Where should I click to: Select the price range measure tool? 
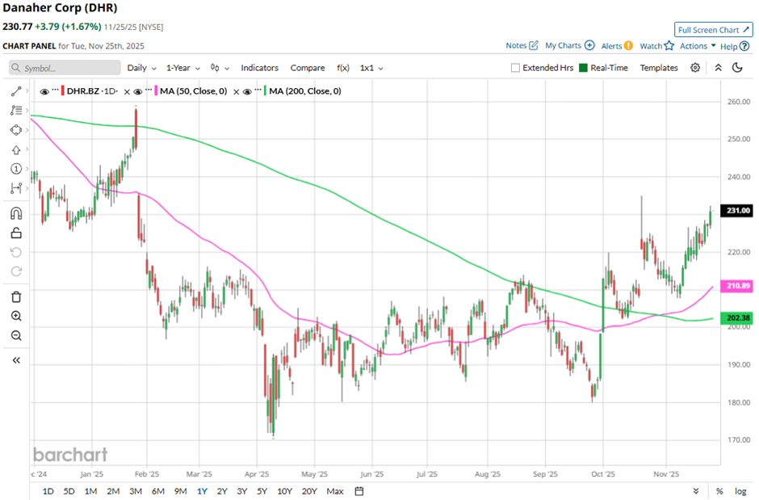[16, 187]
